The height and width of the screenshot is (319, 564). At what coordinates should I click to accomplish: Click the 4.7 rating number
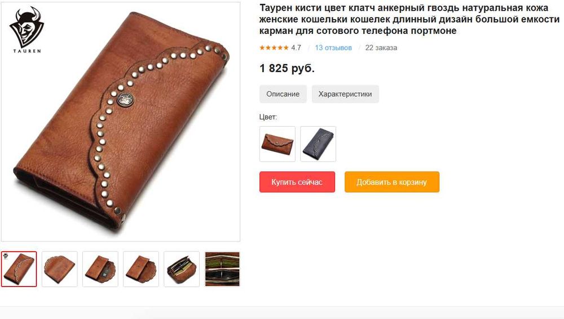click(x=296, y=48)
